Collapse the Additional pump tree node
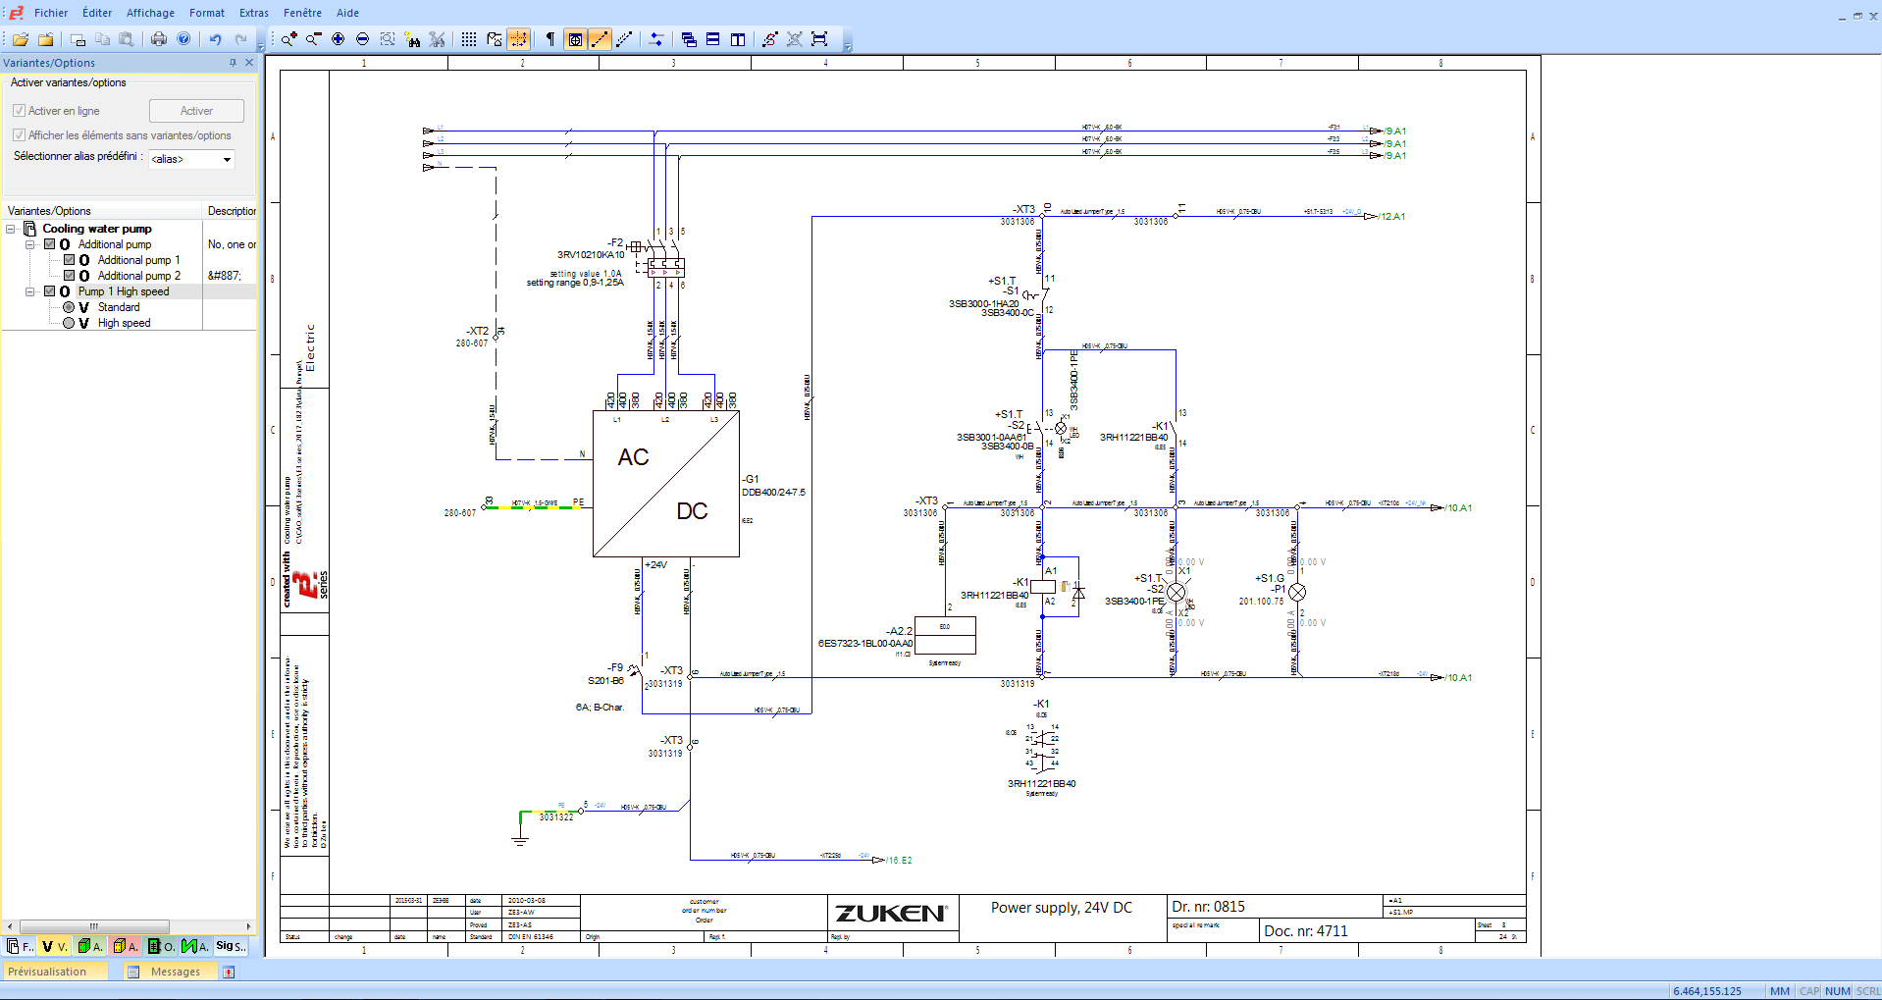 pyautogui.click(x=30, y=244)
